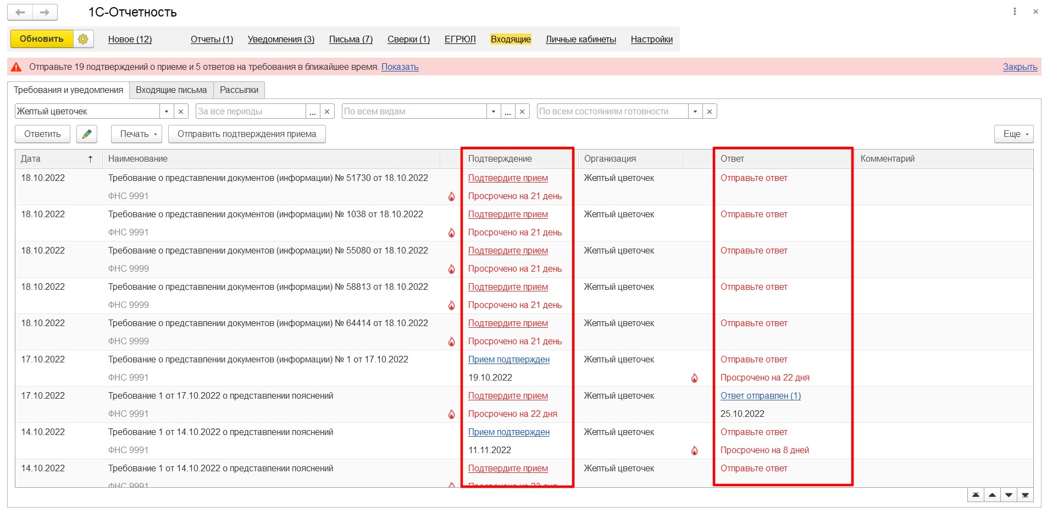Open settings gear next to Обновить button
The image size is (1047, 512).
83,39
